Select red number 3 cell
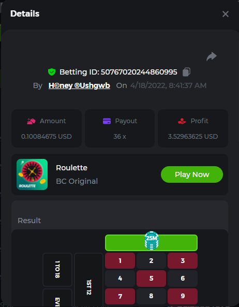Image resolution: width=239 pixels, height=307 pixels. tap(183, 260)
